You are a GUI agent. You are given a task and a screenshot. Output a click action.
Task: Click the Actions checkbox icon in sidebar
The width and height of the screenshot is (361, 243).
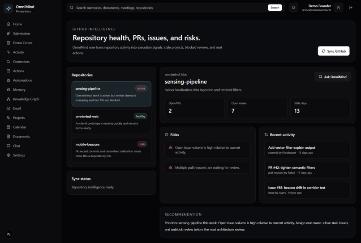coord(9,71)
